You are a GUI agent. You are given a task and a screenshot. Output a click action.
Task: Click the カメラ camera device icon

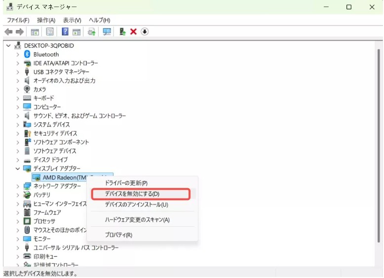tap(28, 89)
